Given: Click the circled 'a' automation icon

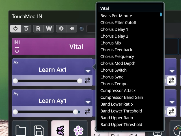Looking at the screenshot, I should pyautogui.click(x=61, y=29).
